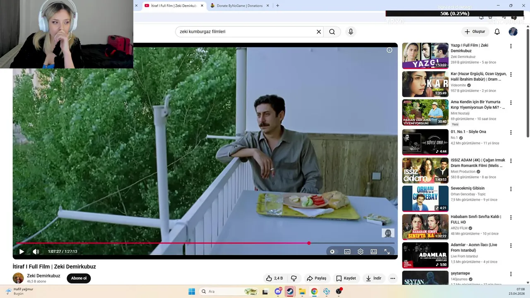Open account avatar menu
Screen dimensions: 530x298
[x=513, y=31]
